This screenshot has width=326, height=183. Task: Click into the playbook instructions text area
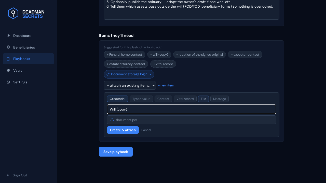(192, 10)
